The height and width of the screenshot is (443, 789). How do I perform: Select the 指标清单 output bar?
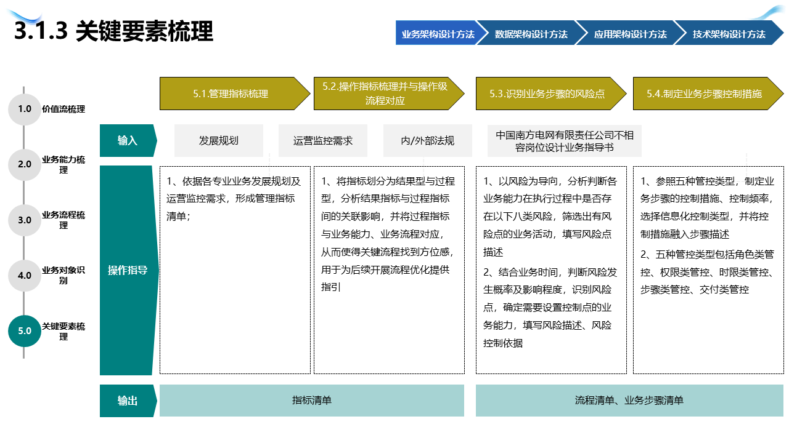(x=312, y=401)
